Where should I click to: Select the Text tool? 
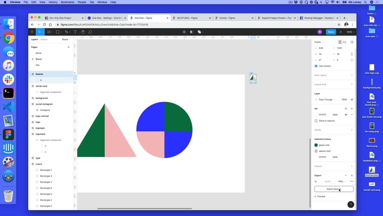point(75,32)
